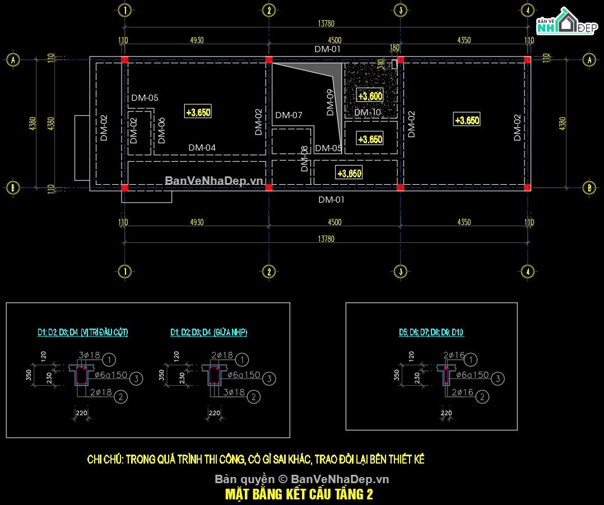This screenshot has height=505, width=604.
Task: Select red column at grid A-2
Action: click(269, 60)
